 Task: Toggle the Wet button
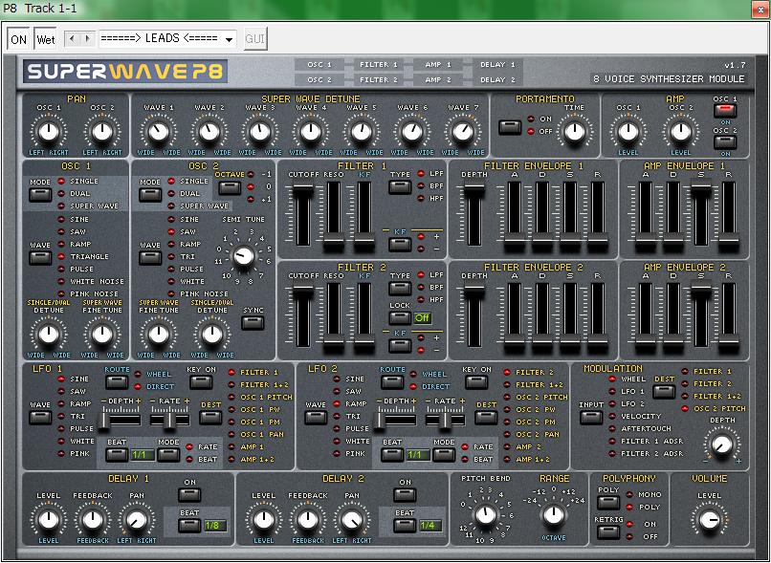pos(46,39)
